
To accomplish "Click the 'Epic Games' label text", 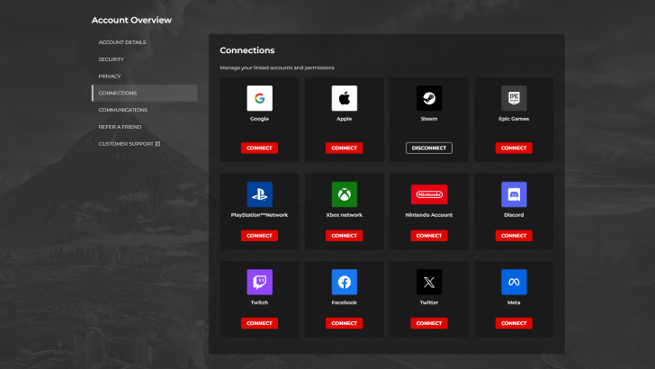I will tap(514, 119).
